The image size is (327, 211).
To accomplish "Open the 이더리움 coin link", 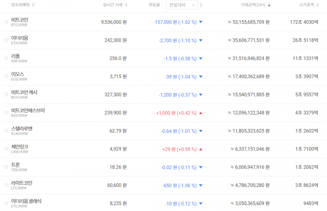I will 20,38.
